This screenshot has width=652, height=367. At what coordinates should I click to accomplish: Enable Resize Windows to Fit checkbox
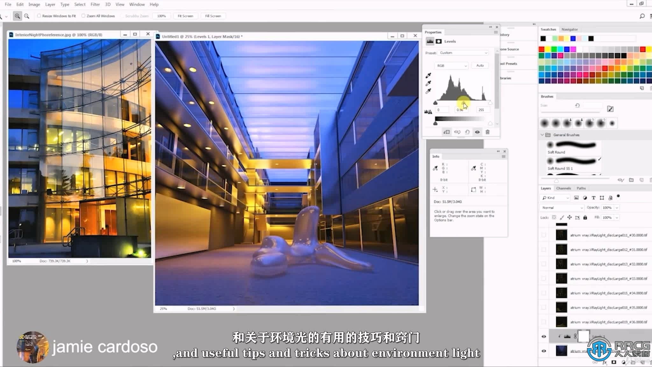click(x=39, y=16)
